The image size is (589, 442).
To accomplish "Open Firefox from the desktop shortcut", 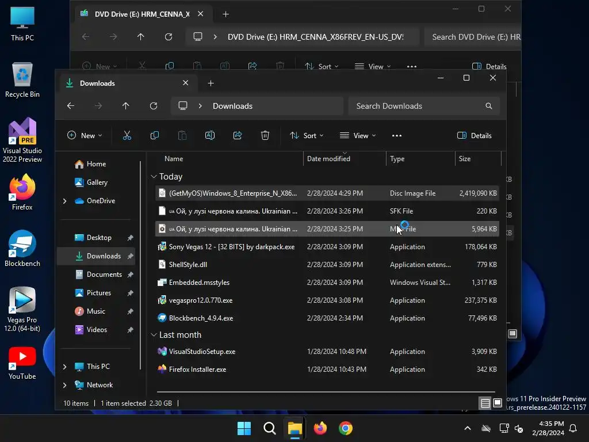I will tap(22, 192).
